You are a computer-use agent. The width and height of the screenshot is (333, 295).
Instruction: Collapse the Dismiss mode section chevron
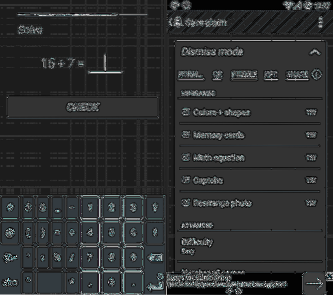(x=314, y=52)
